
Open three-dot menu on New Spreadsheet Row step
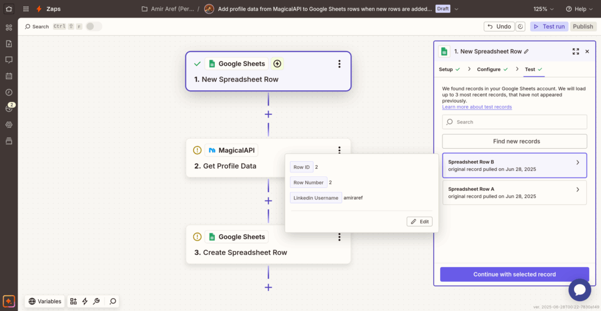tap(339, 64)
